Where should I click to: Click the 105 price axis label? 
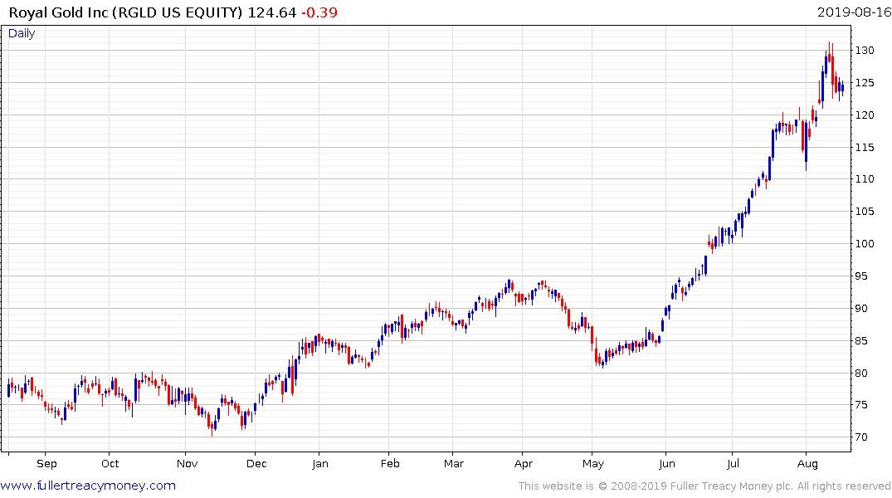coord(865,212)
